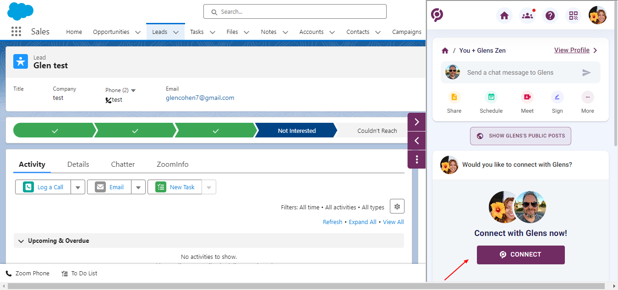Click the View All link
Screen dimensions: 618x290
(394, 222)
